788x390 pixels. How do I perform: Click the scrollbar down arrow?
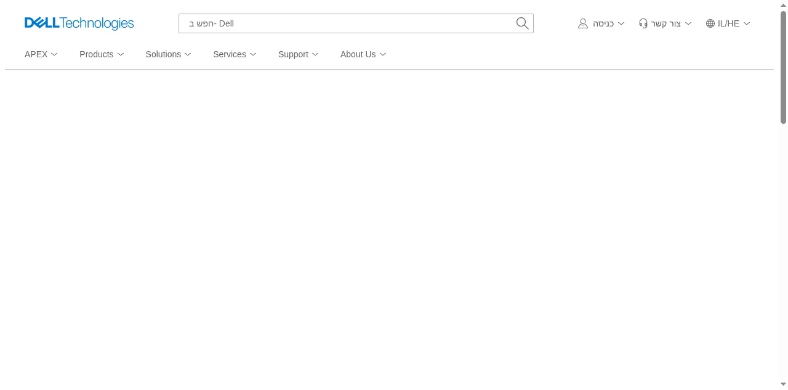pos(783,385)
